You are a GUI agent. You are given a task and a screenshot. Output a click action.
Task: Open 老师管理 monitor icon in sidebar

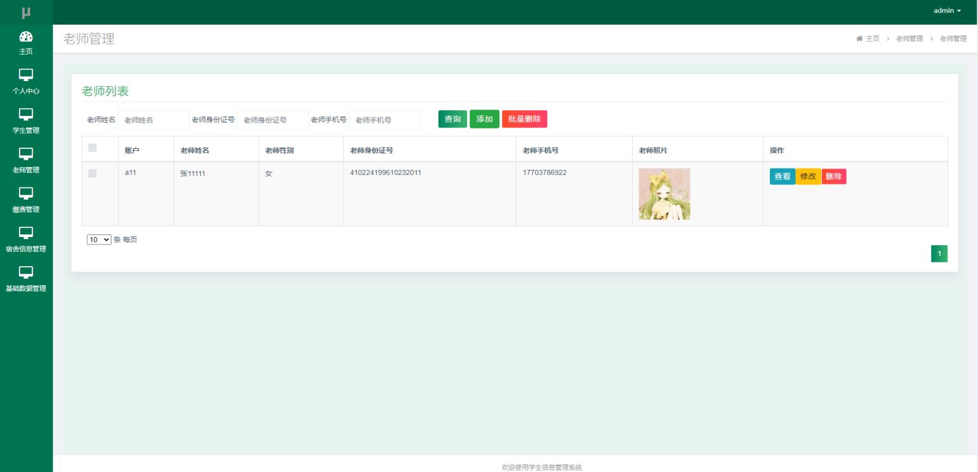coord(26,153)
